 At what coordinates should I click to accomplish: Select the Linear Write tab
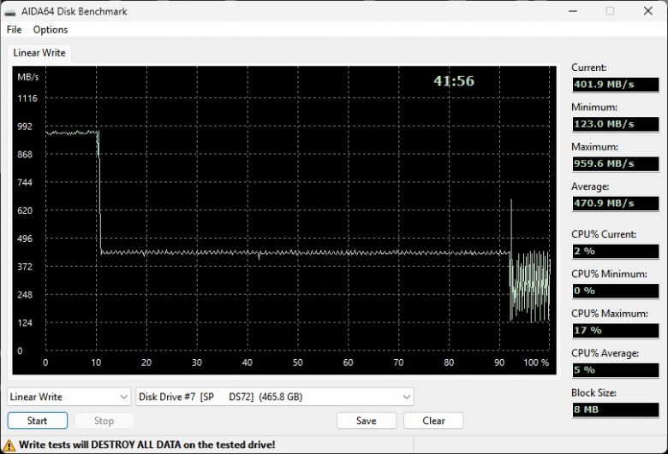coord(39,53)
